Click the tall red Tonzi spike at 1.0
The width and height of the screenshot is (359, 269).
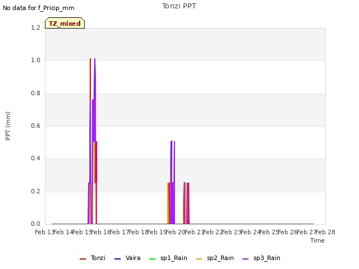[x=90, y=79]
